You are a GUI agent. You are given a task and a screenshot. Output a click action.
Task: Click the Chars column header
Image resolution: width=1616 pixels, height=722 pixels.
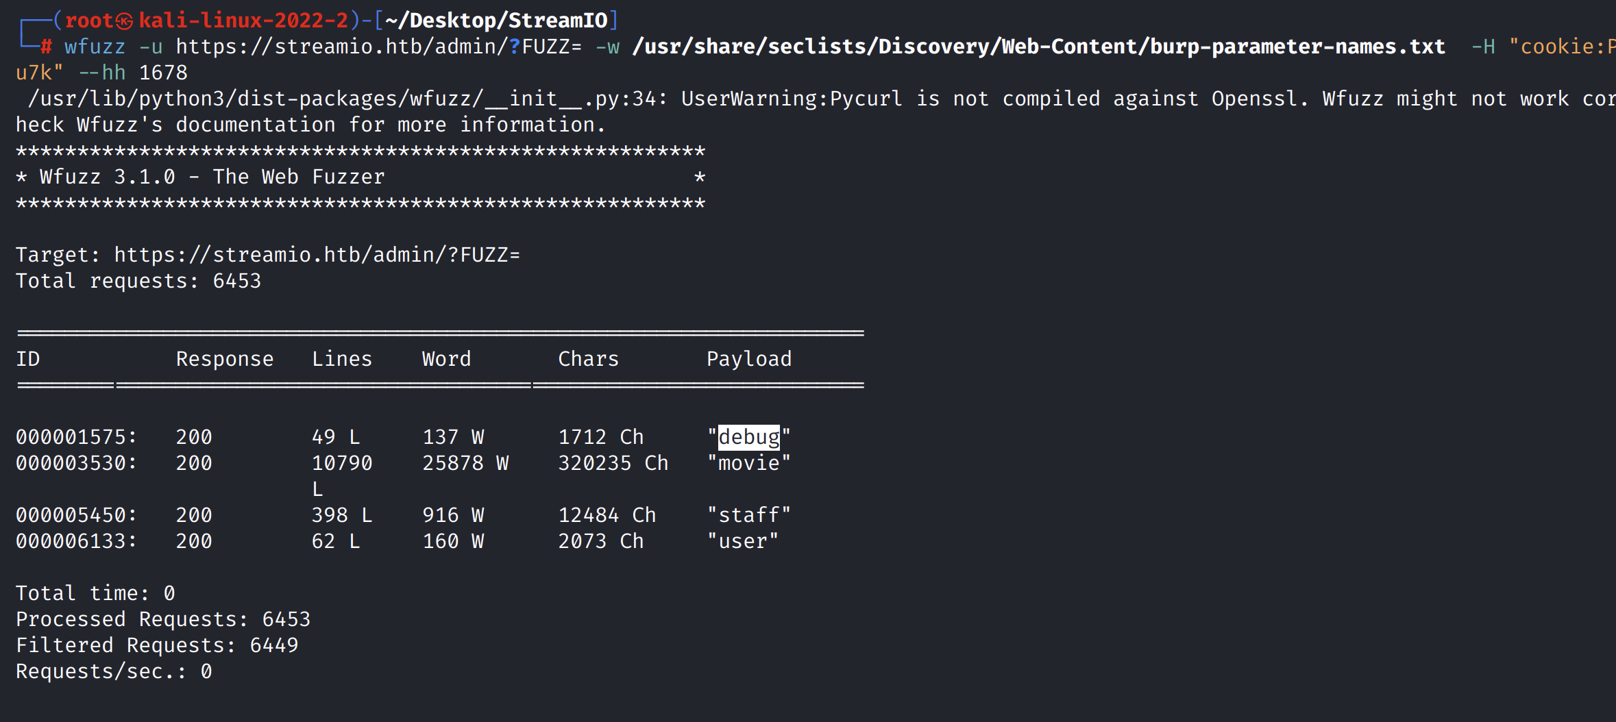tap(588, 359)
